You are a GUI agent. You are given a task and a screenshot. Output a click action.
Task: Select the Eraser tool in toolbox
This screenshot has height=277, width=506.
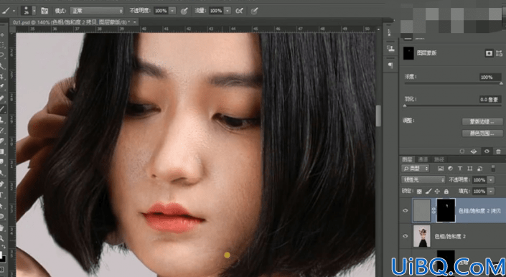2,141
